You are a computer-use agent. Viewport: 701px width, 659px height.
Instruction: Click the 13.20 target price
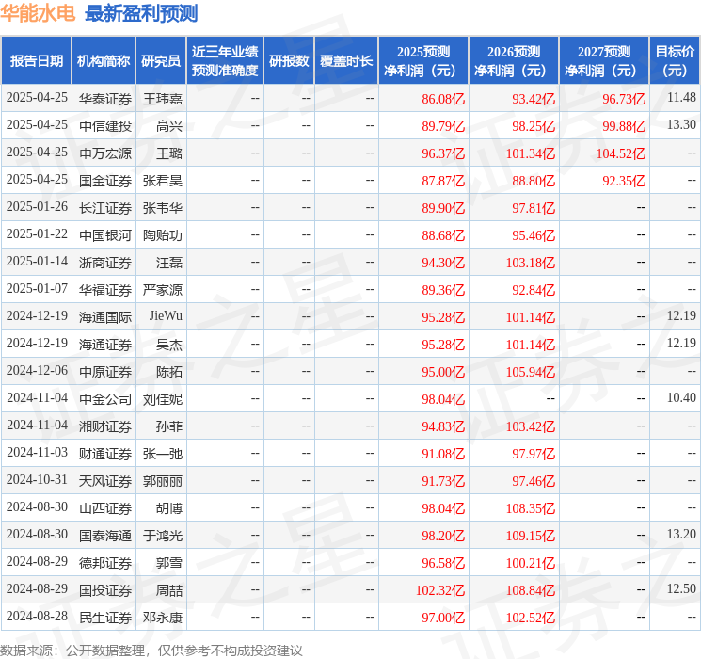[x=681, y=534]
